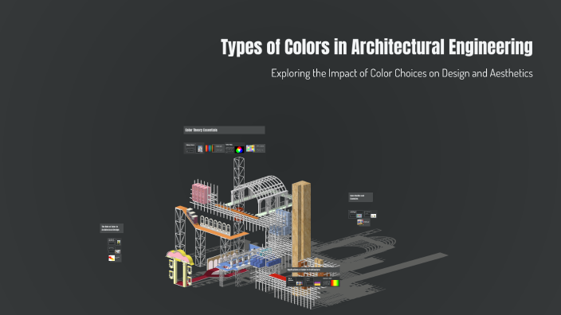Click the pink cloud-topped yellow archway

click(180, 267)
